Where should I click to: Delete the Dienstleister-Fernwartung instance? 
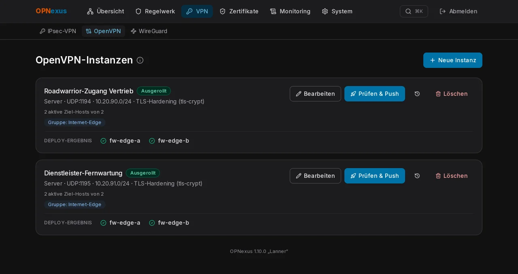452,176
